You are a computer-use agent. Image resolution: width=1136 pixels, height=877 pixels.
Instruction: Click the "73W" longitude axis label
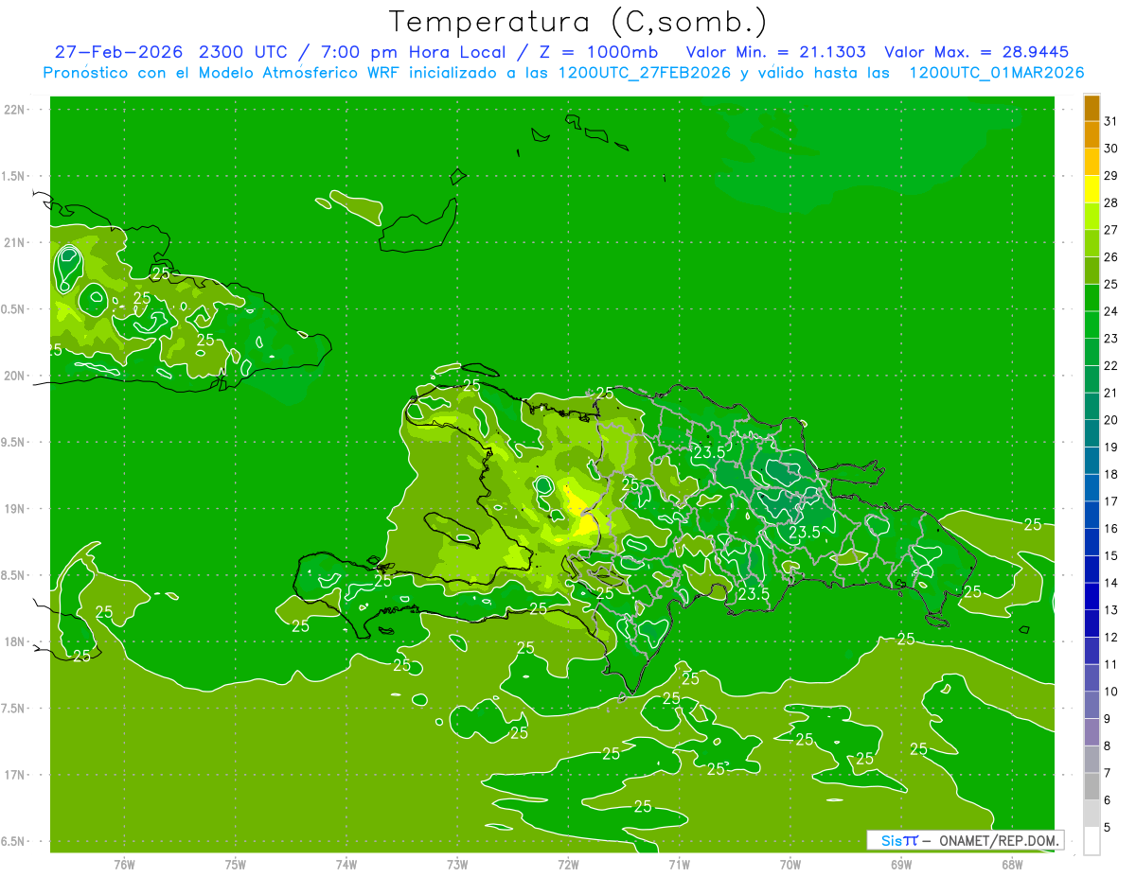point(457,865)
